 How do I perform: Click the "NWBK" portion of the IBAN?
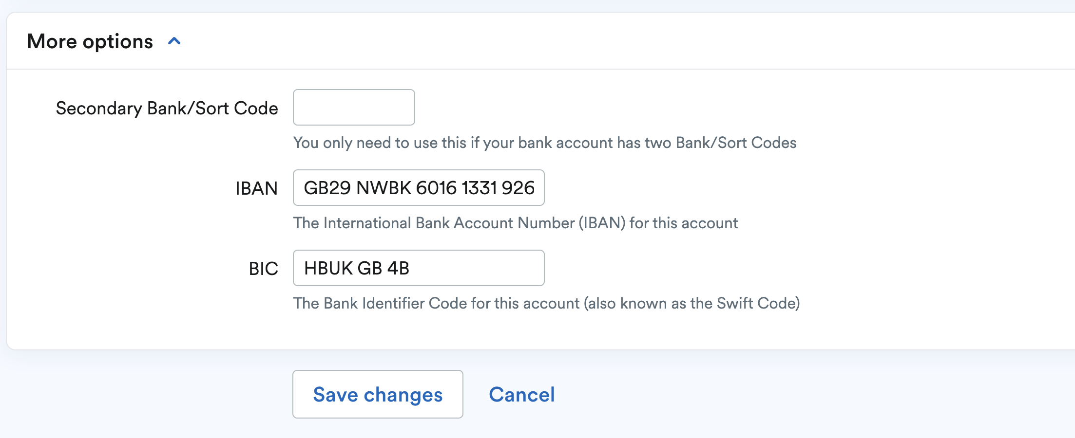384,188
